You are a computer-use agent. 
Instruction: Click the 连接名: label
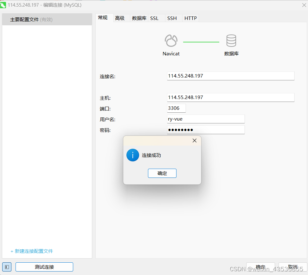click(107, 77)
